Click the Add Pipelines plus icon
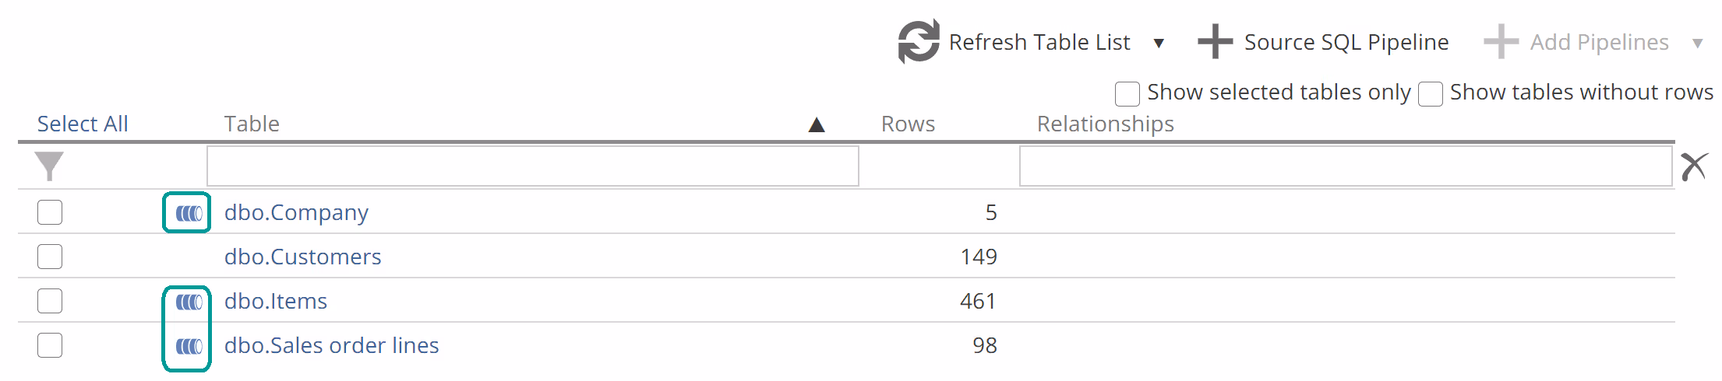The height and width of the screenshot is (381, 1722). tap(1501, 42)
